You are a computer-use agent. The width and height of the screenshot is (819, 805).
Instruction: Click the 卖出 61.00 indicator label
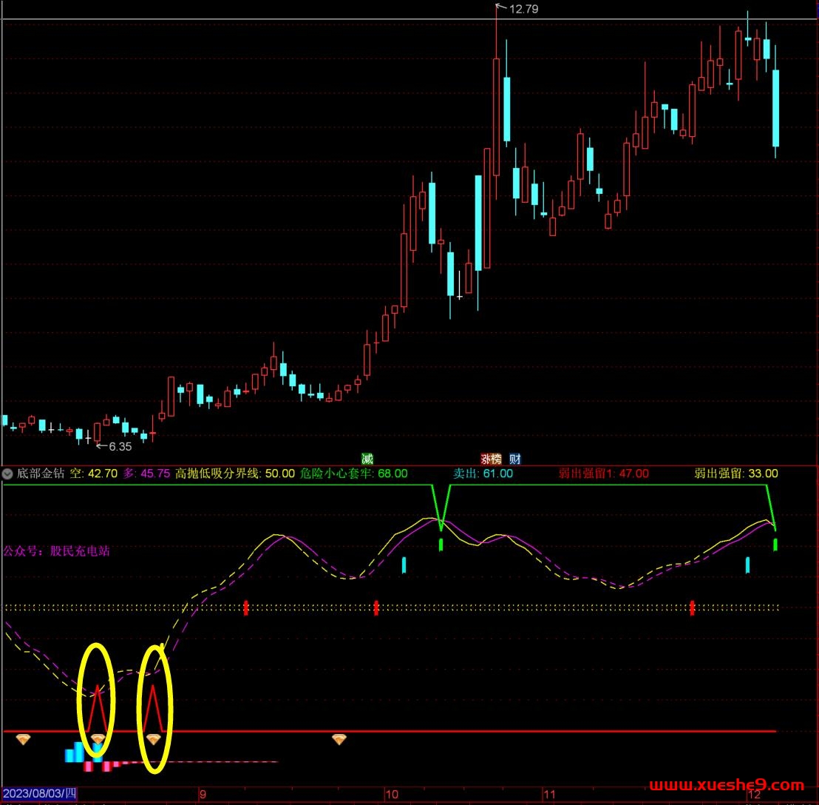click(483, 474)
